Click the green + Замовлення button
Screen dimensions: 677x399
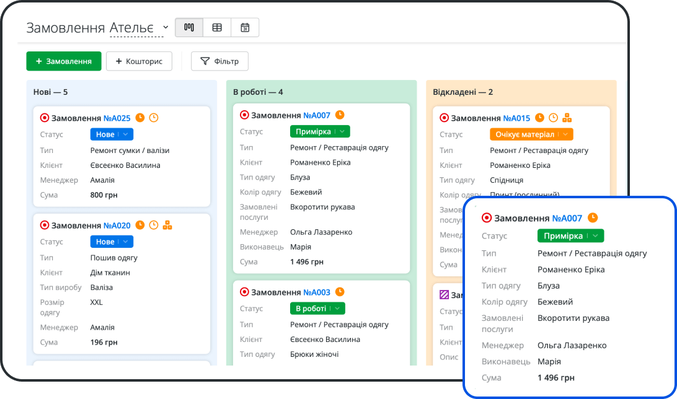[x=63, y=61]
